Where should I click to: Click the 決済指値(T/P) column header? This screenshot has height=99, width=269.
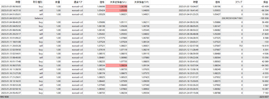pos(139,2)
